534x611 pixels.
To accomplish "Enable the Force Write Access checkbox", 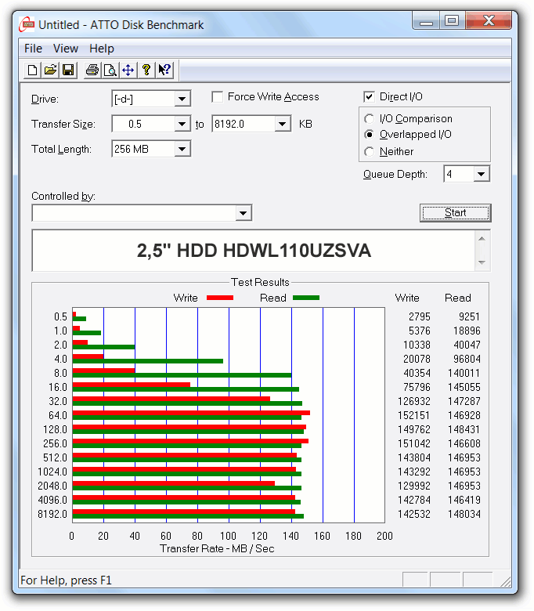I will tap(218, 96).
